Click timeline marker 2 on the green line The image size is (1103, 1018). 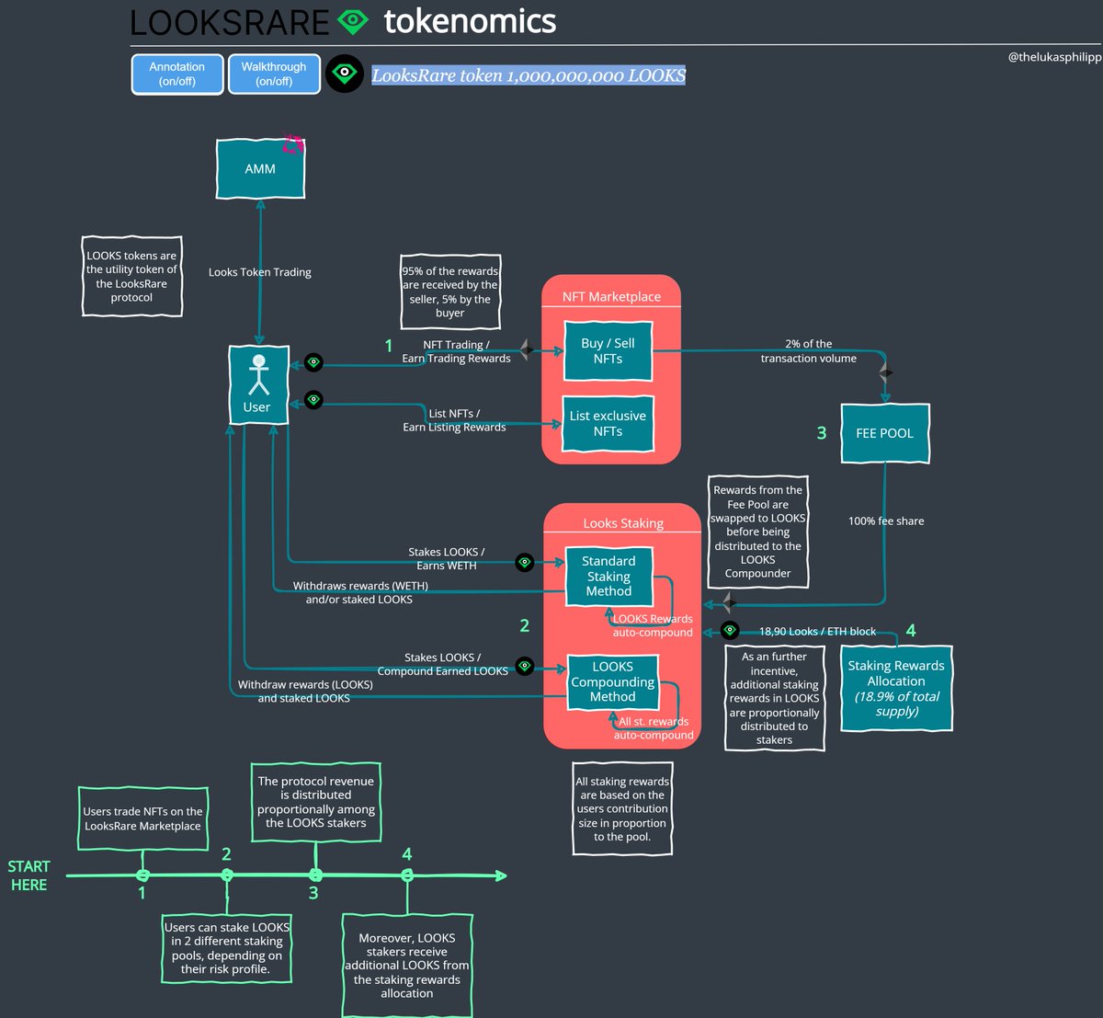tap(227, 875)
